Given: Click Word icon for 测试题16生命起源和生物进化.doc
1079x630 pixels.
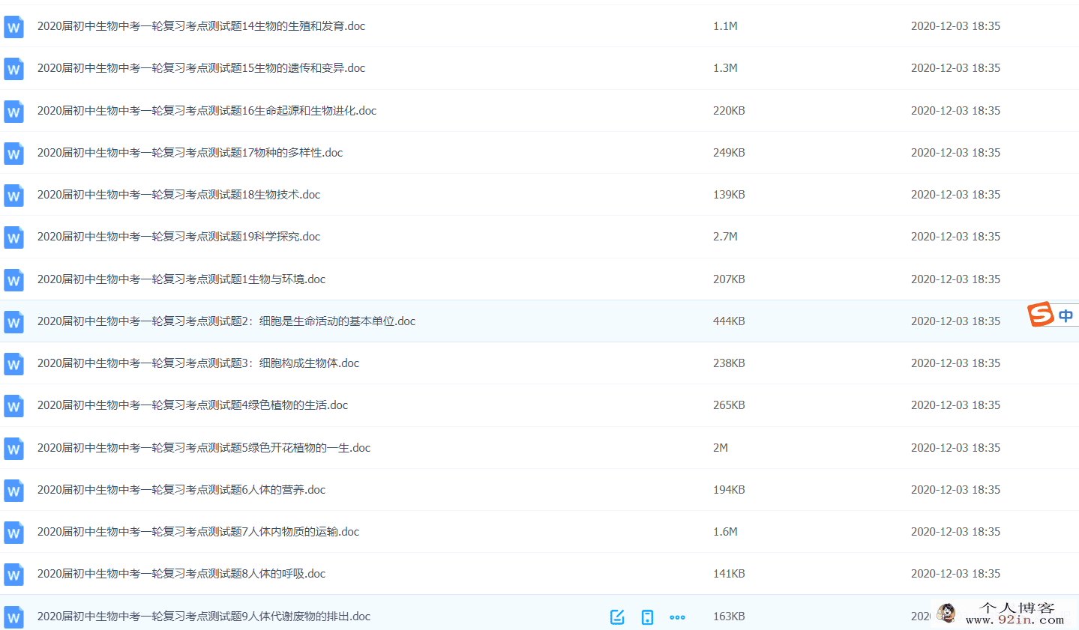Looking at the screenshot, I should [13, 112].
